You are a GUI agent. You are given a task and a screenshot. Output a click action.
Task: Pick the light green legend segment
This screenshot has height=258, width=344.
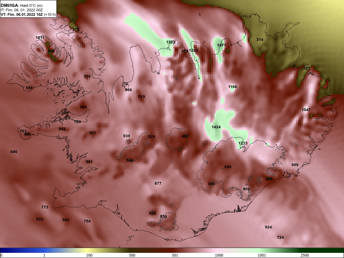(259, 250)
